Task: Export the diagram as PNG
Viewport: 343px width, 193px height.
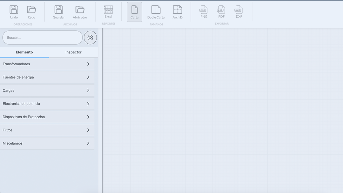Action: [204, 10]
